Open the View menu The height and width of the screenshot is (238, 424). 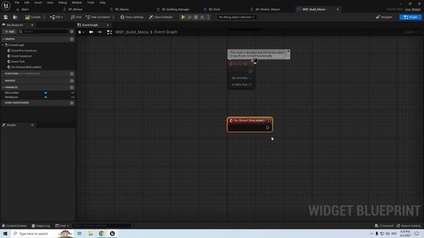click(50, 3)
